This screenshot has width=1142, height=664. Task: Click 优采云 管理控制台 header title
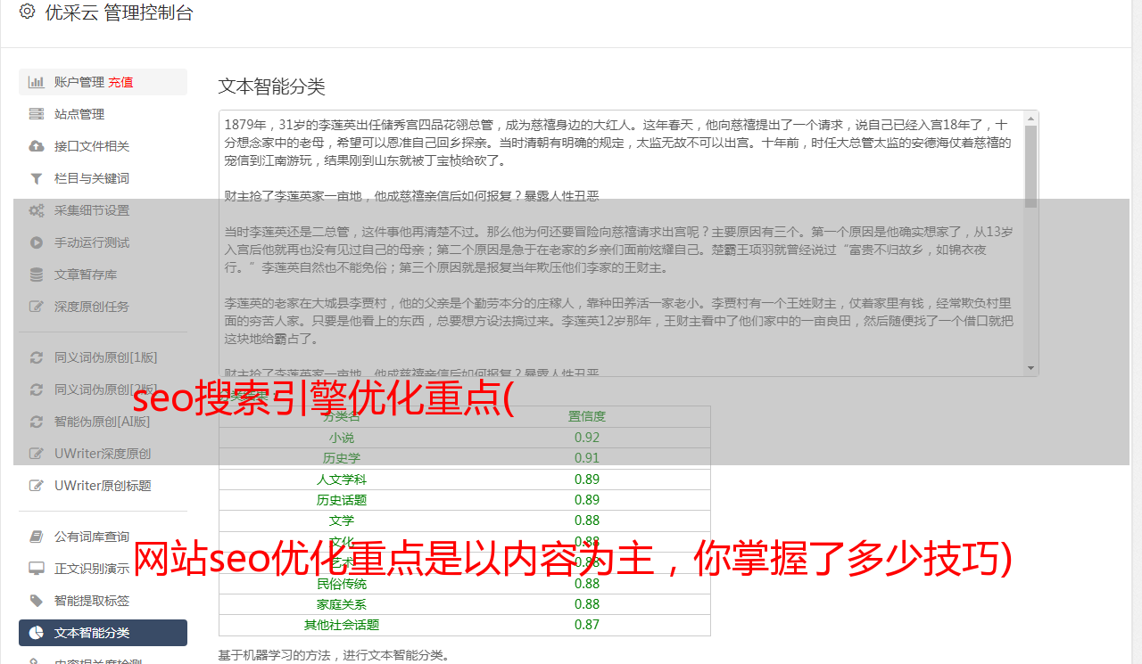(x=119, y=12)
